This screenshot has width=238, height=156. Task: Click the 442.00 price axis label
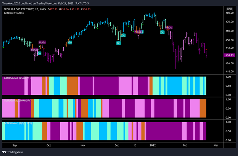(230, 48)
